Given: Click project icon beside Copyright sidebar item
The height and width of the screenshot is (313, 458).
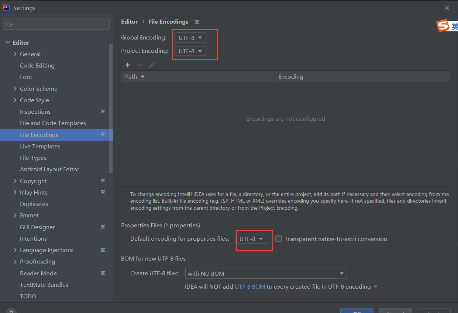Looking at the screenshot, I should pyautogui.click(x=103, y=181).
